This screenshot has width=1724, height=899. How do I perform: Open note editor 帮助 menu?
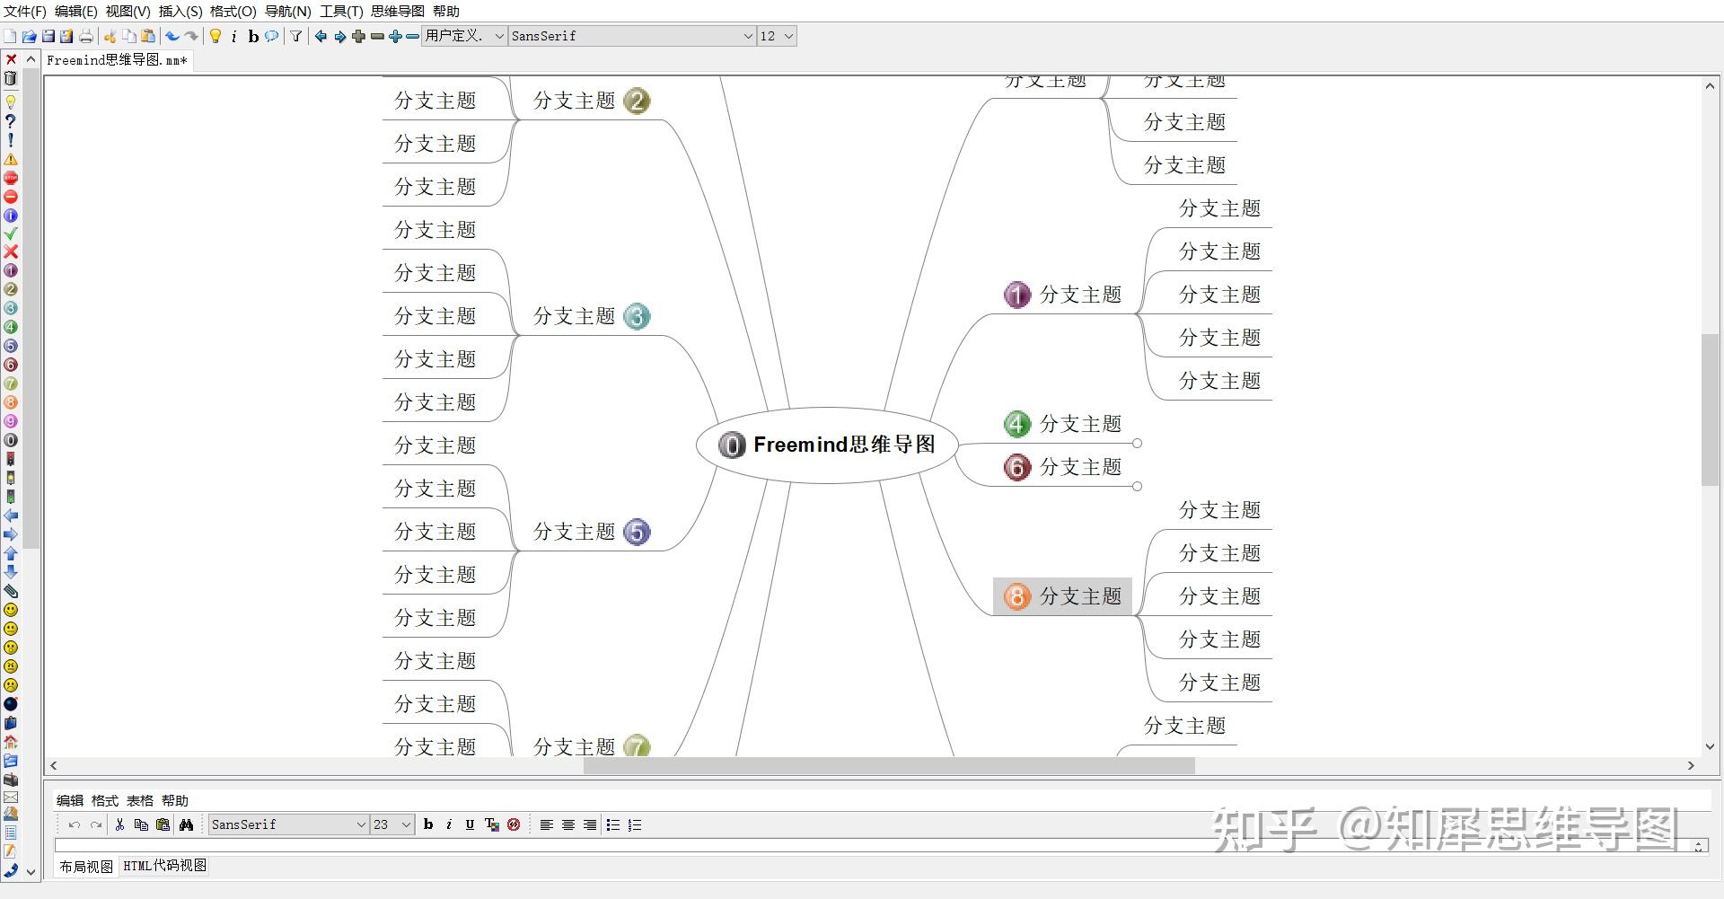(174, 800)
